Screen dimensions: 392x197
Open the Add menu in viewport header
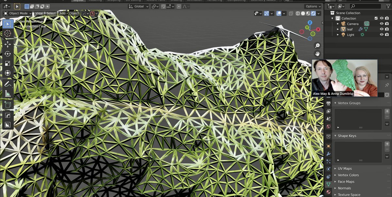[62, 13]
